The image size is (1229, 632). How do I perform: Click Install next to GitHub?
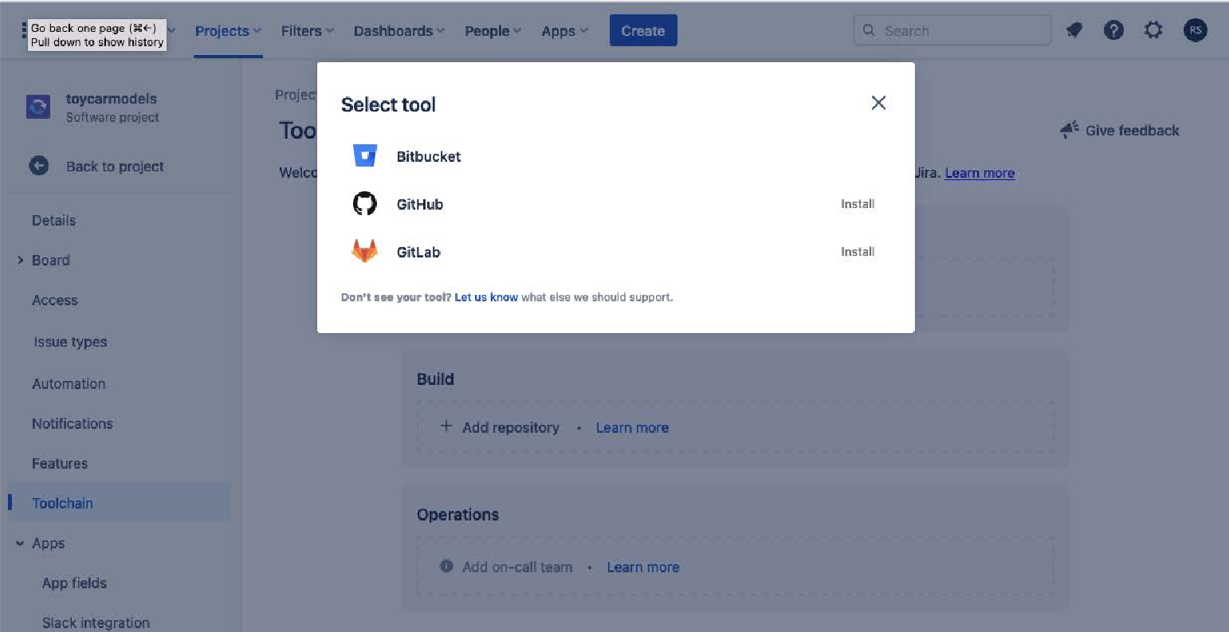click(858, 204)
